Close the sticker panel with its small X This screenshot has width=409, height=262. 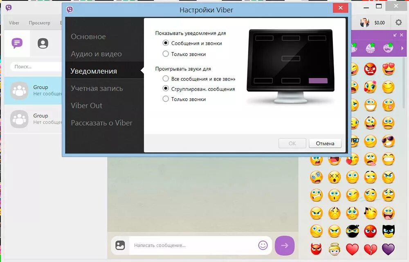(402, 35)
